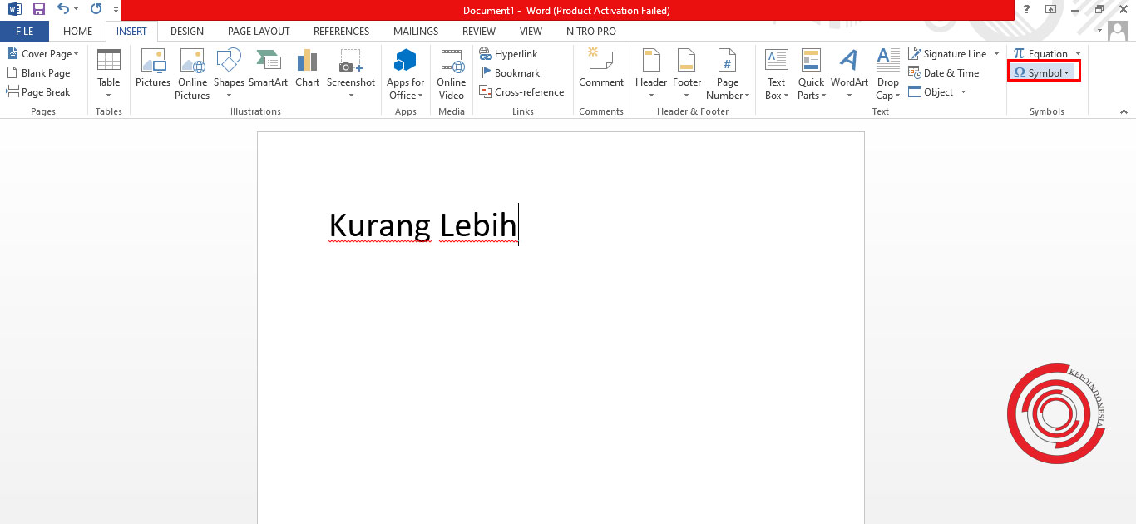The height and width of the screenshot is (524, 1136).
Task: Switch to the VIEW tab
Action: point(531,31)
